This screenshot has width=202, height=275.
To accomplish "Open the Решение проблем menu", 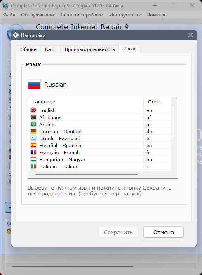I will [x=82, y=15].
